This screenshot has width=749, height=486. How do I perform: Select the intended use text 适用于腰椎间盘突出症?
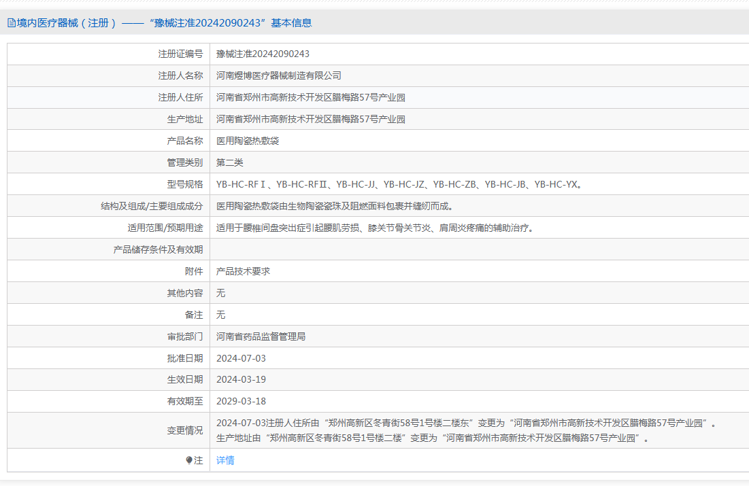375,228
